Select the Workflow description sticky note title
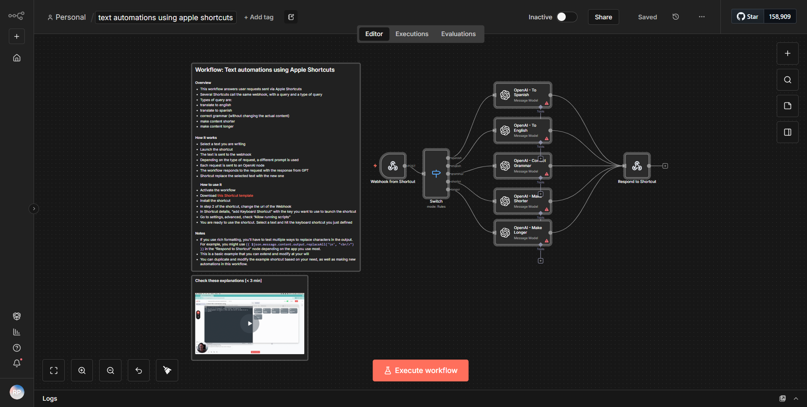 [x=265, y=70]
